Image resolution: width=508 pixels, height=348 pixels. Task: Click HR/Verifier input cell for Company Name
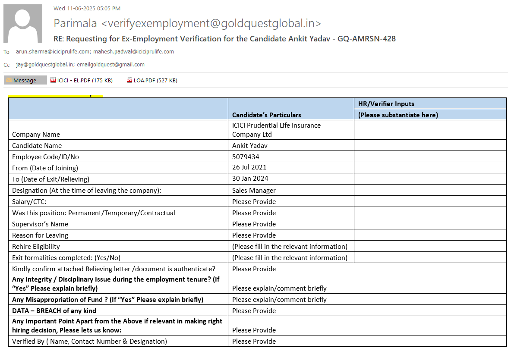[x=430, y=130]
